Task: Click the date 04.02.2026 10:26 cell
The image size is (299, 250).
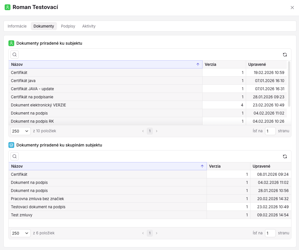Action: pos(266,121)
